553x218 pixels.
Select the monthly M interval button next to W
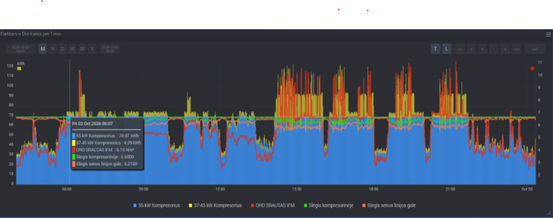coord(82,49)
